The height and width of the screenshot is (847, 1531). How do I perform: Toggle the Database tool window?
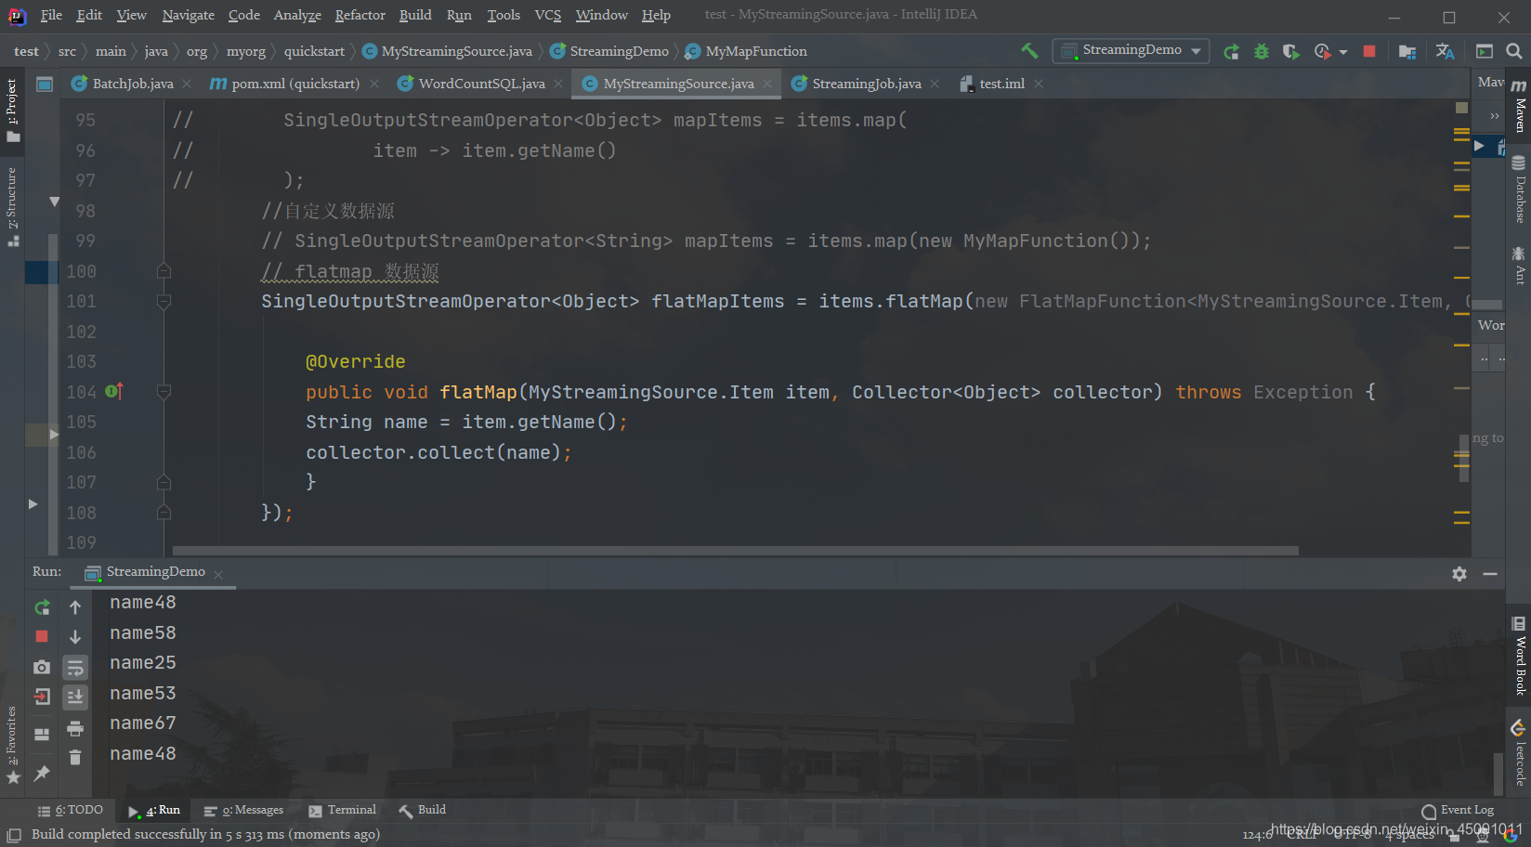pos(1519,189)
